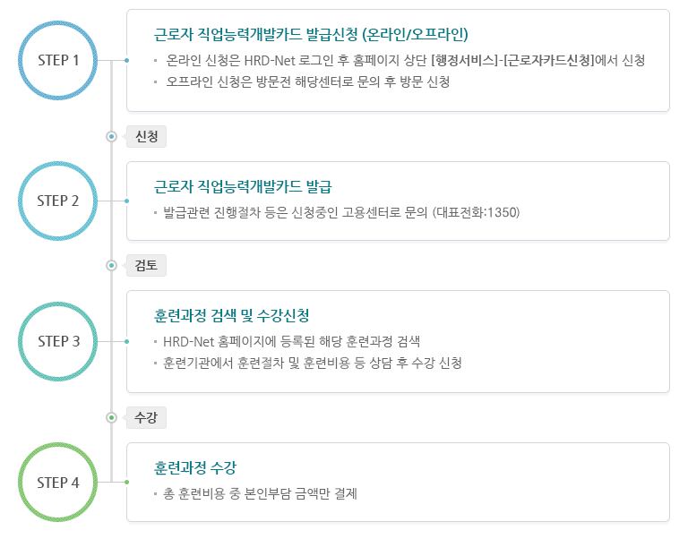Click the HRD-Net 홈페이지에 등록된 훈련과정 검색 line
Screen dimensions: 688x556
291,342
